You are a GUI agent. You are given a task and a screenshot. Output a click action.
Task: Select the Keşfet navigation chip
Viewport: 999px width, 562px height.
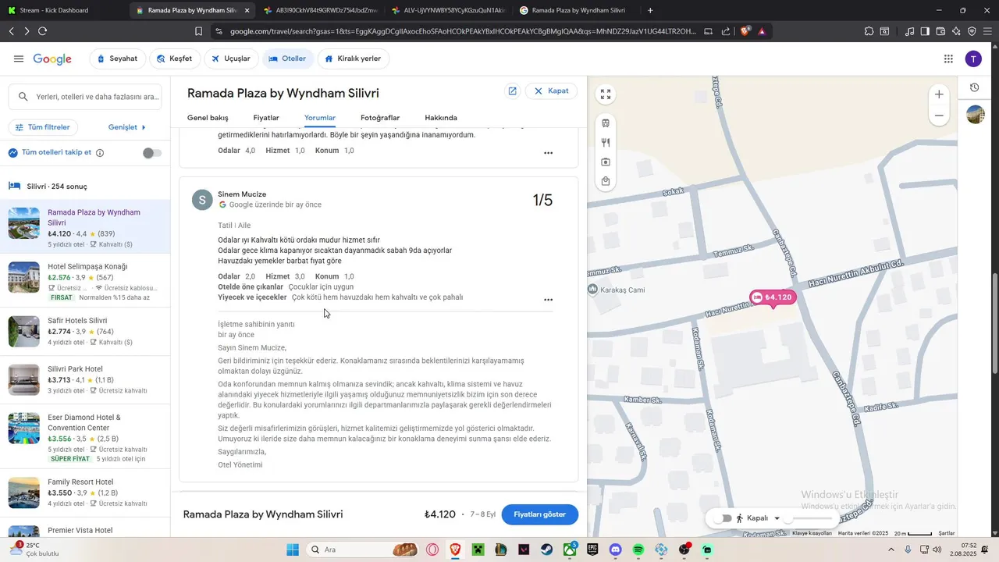click(x=174, y=59)
